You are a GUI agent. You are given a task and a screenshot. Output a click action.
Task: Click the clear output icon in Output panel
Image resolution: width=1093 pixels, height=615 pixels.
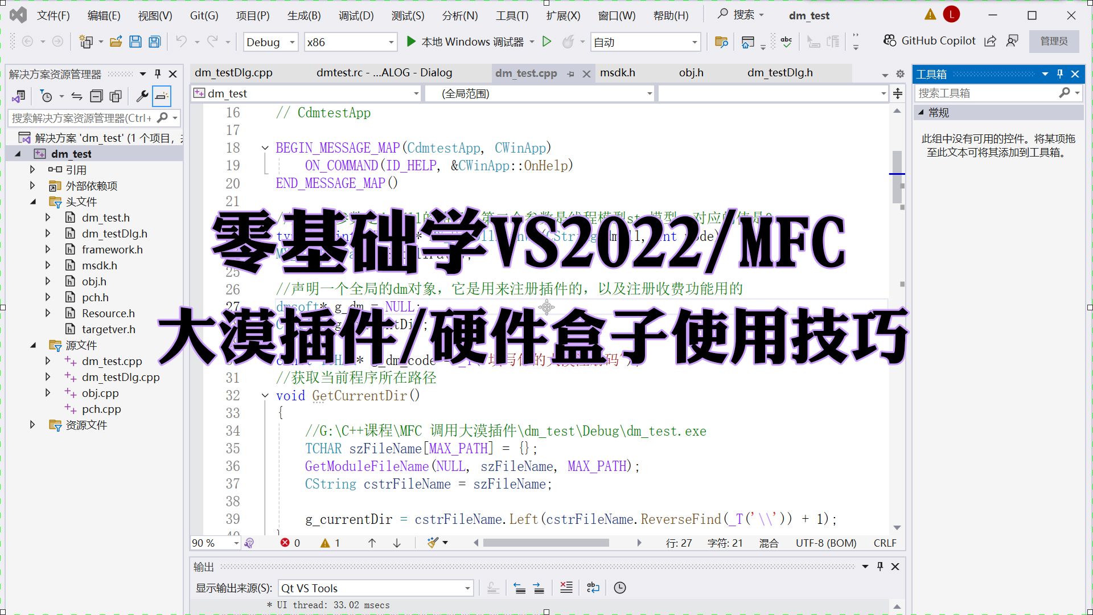click(566, 588)
